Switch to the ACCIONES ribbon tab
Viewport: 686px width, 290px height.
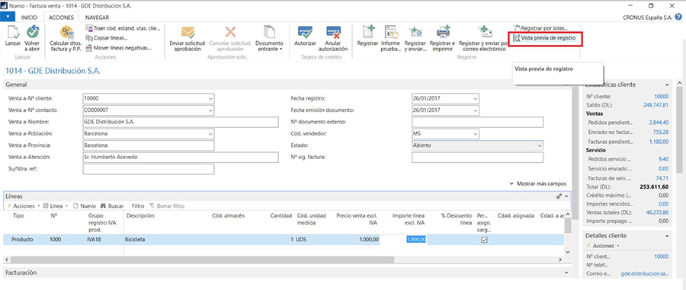coord(61,18)
